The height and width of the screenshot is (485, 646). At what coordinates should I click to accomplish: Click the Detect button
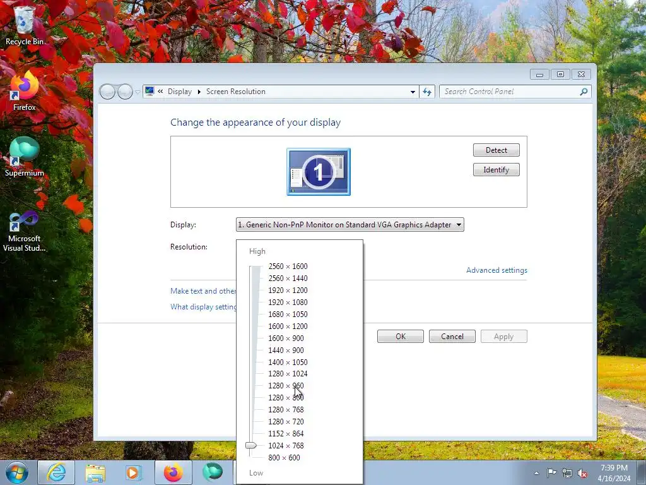[x=496, y=150]
